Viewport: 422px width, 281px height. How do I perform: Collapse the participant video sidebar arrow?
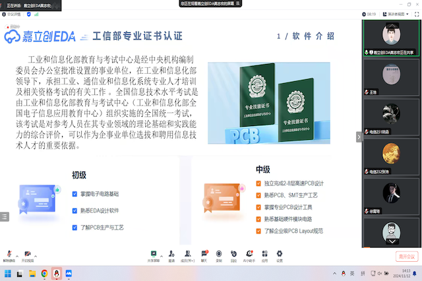pyautogui.click(x=359, y=137)
